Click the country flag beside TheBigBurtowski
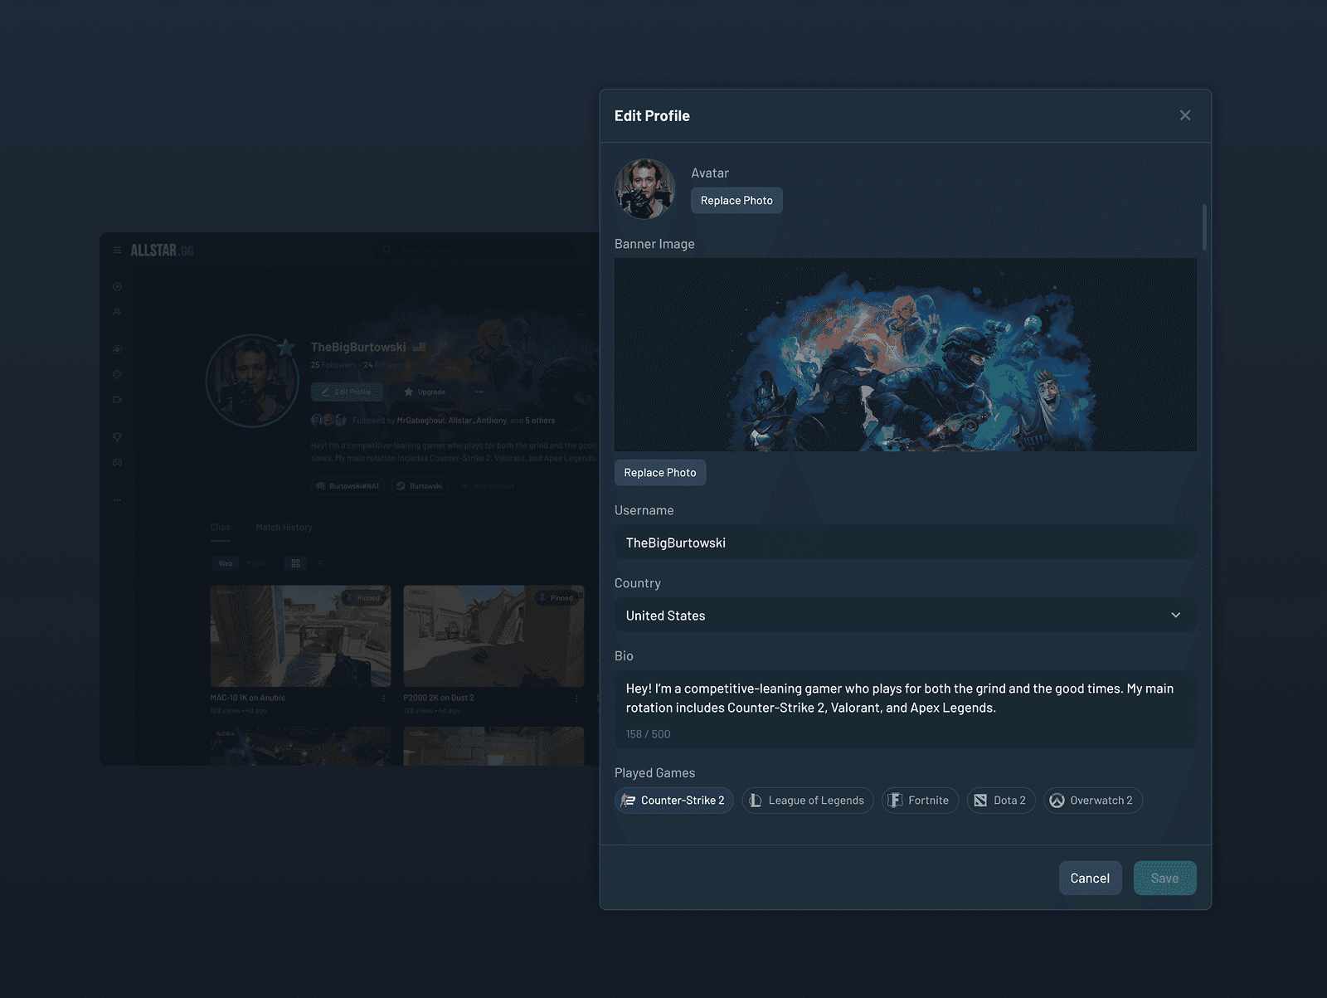The width and height of the screenshot is (1327, 998). 419,348
